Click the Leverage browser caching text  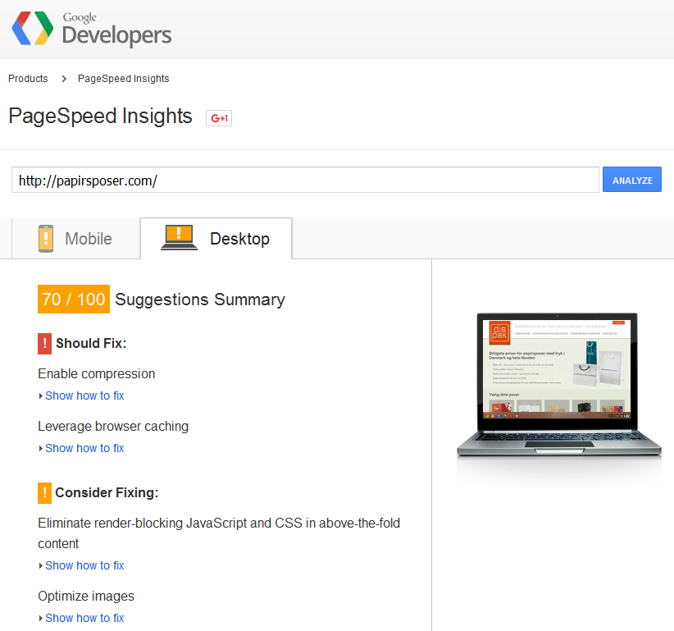(x=113, y=426)
